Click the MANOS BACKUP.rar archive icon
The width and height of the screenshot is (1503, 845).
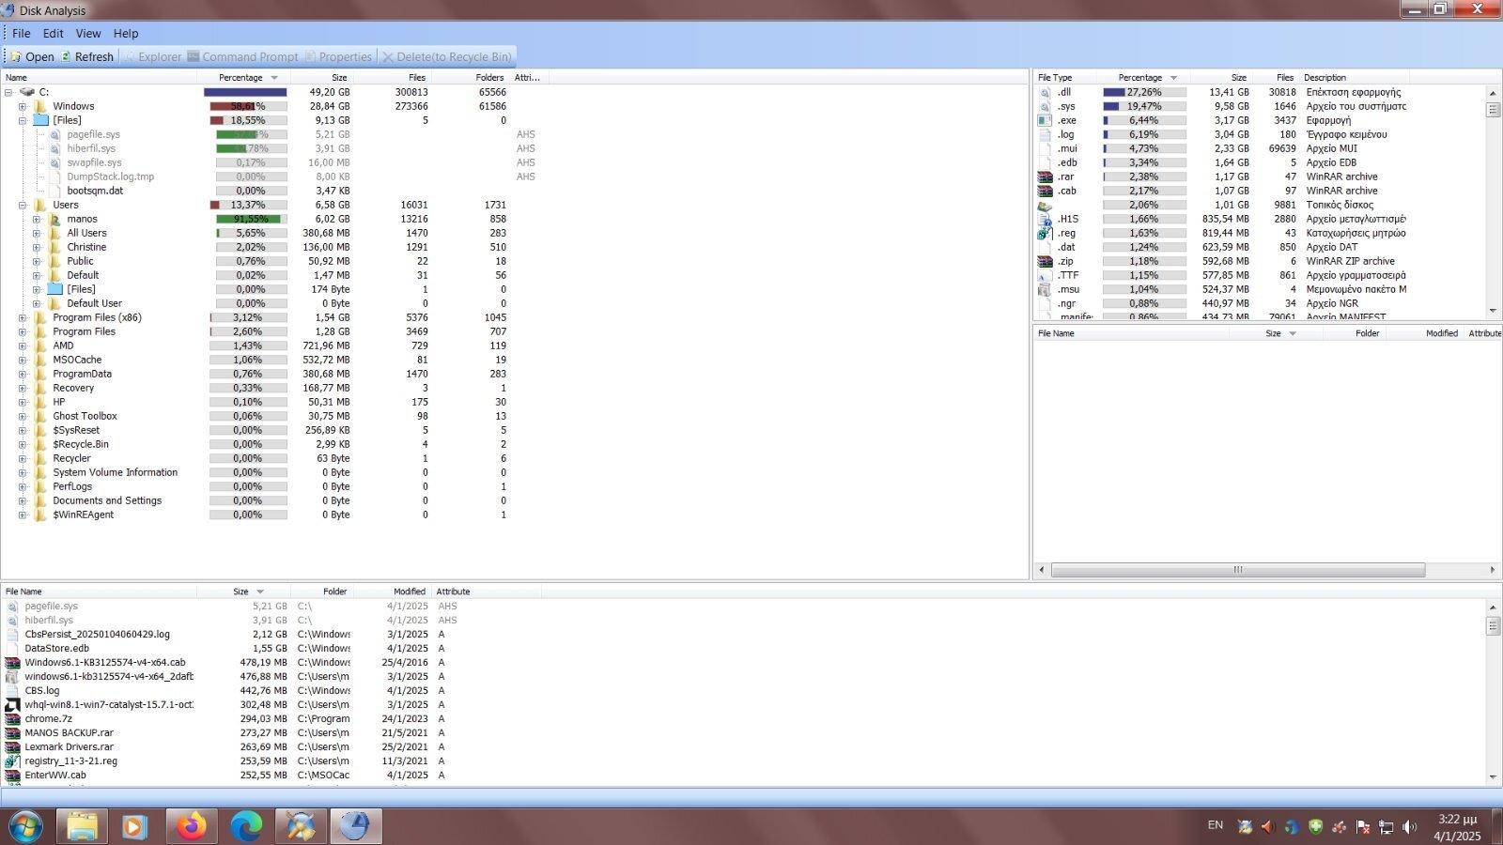click(12, 733)
